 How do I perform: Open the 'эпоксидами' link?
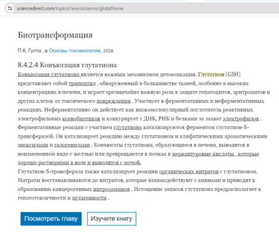[x=33, y=145]
